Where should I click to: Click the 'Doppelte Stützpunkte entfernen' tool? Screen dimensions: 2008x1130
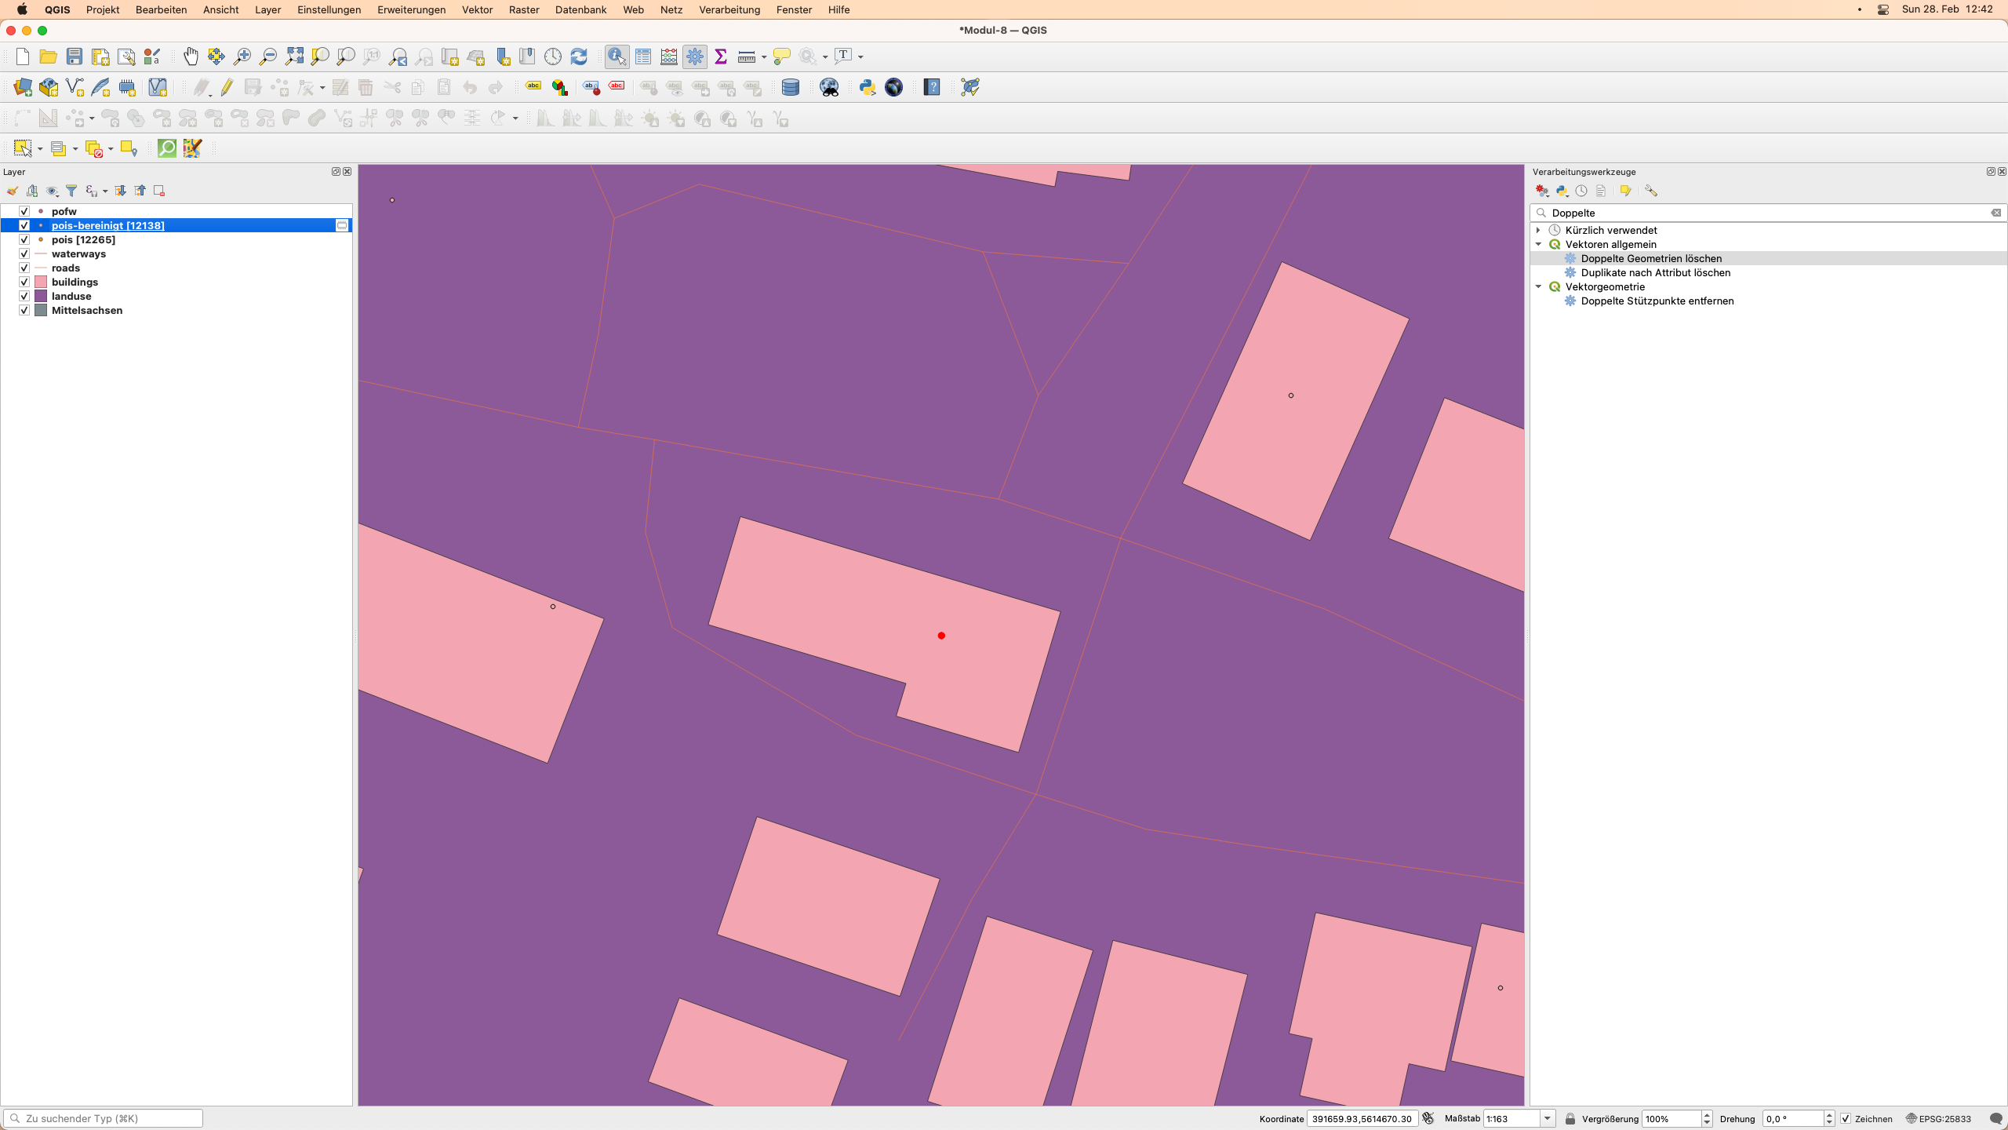1657,301
